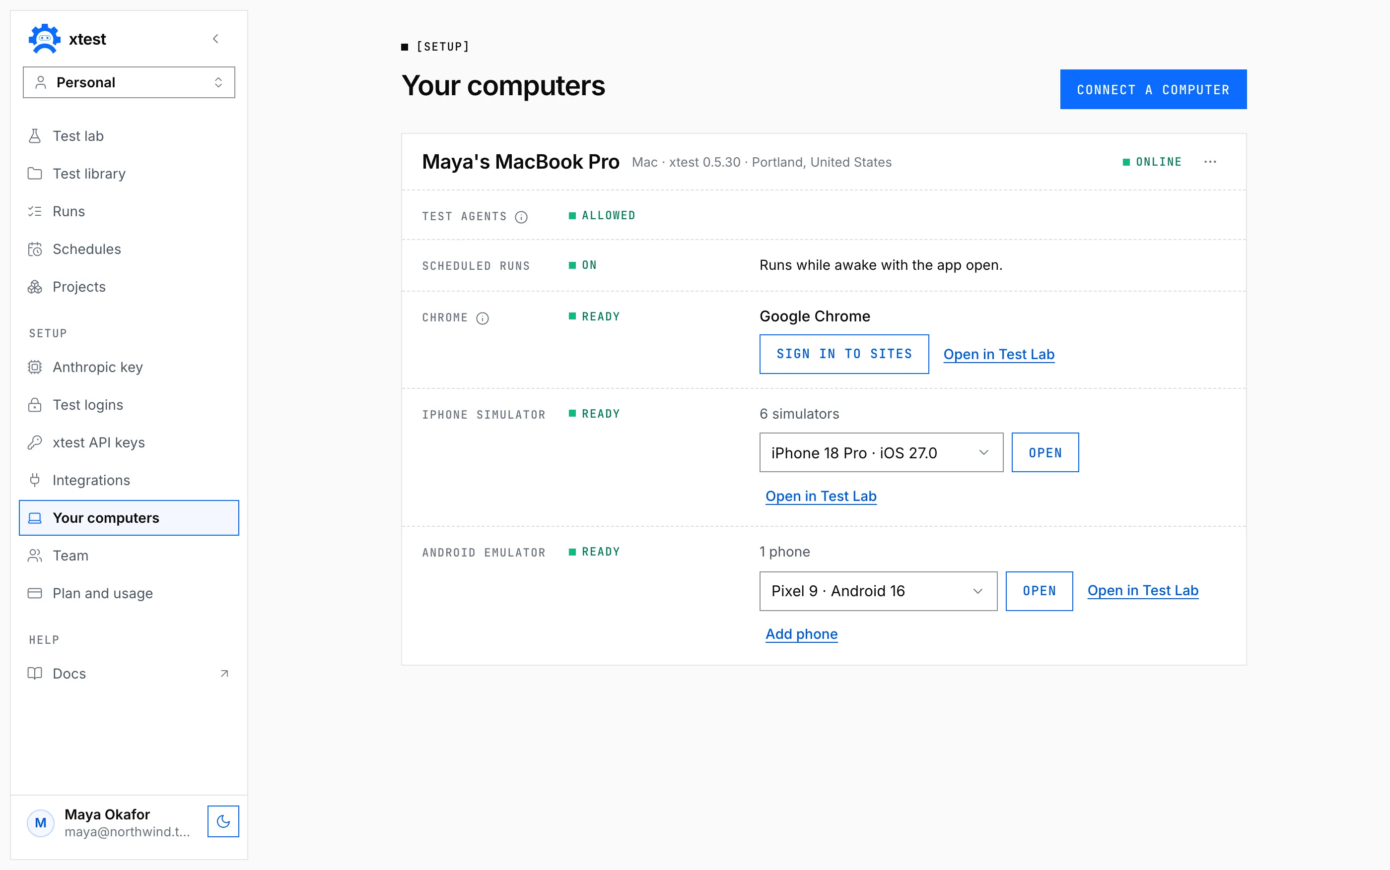Screen dimensions: 1390x870
Task: Show Chrome info tooltip icon
Action: click(x=483, y=318)
